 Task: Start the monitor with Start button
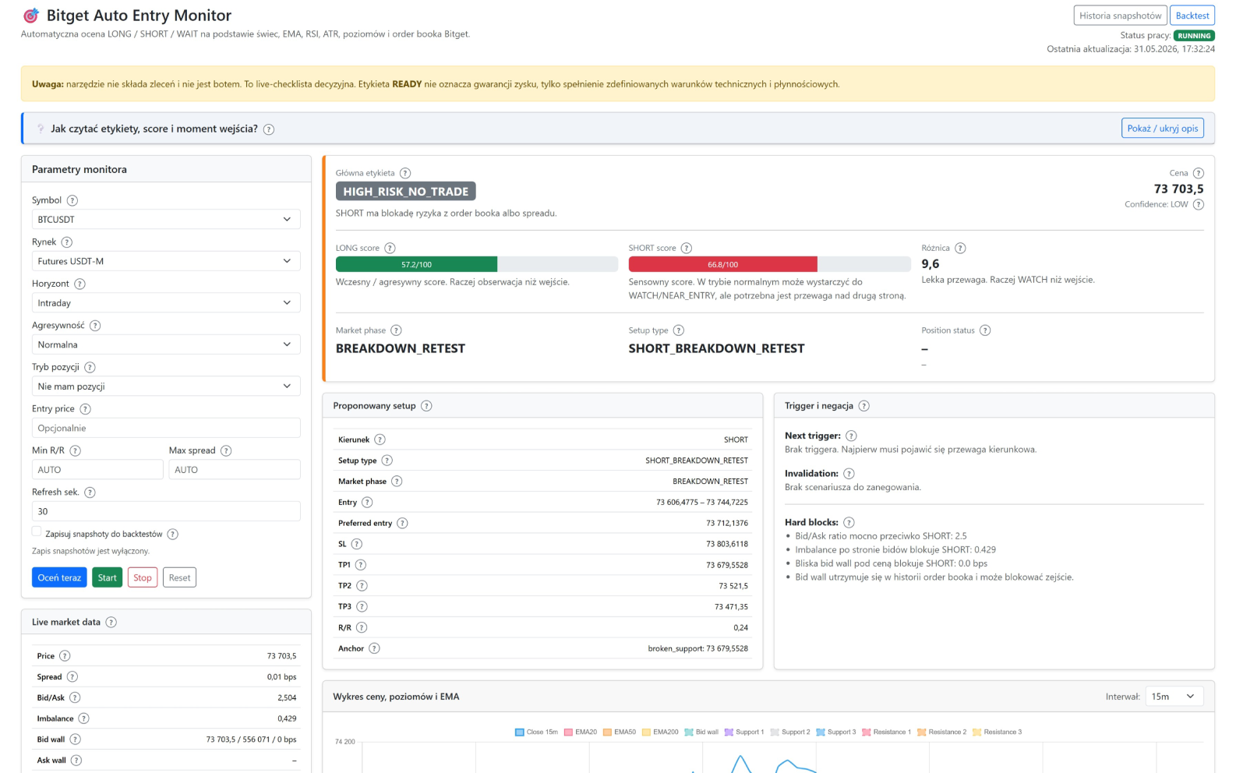coord(108,577)
